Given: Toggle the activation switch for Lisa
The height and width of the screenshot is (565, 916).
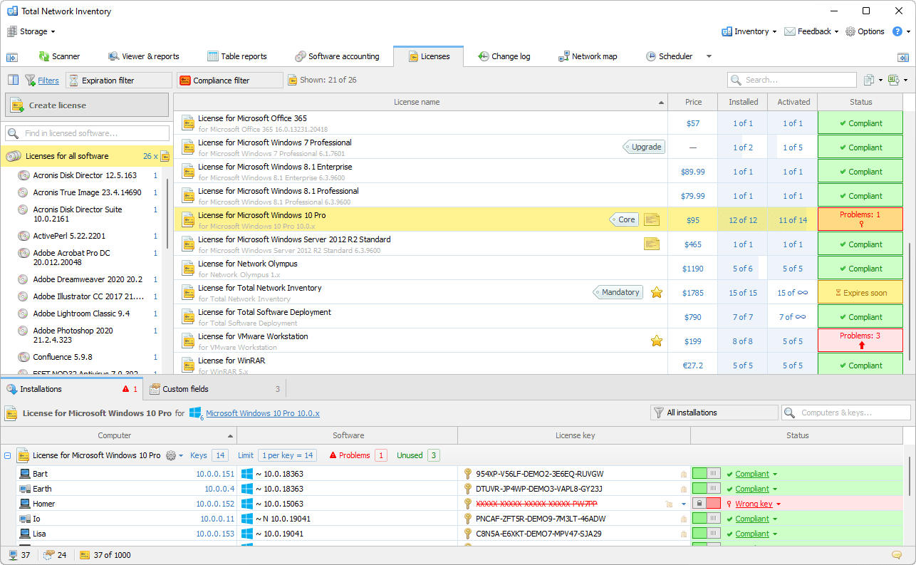Looking at the screenshot, I should pyautogui.click(x=707, y=534).
